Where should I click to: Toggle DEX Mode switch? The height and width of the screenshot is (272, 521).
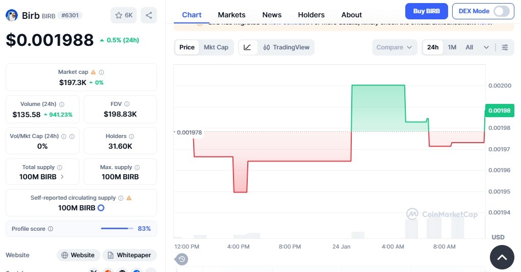501,11
